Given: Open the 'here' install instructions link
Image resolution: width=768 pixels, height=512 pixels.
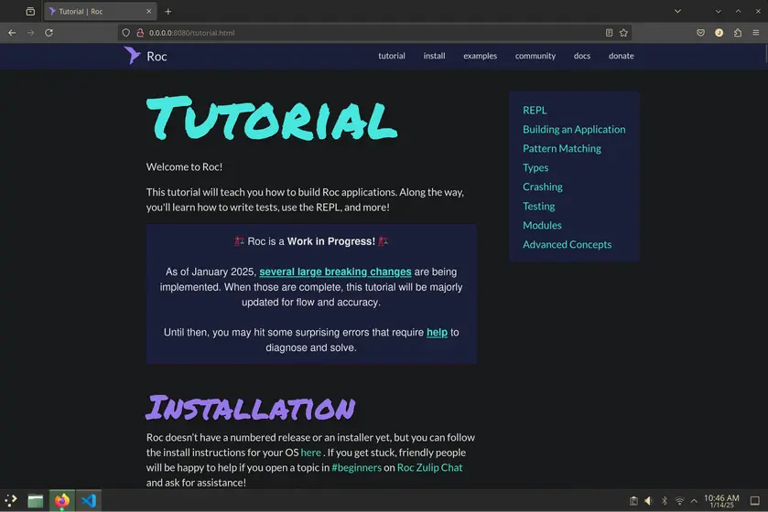Looking at the screenshot, I should click(x=310, y=453).
